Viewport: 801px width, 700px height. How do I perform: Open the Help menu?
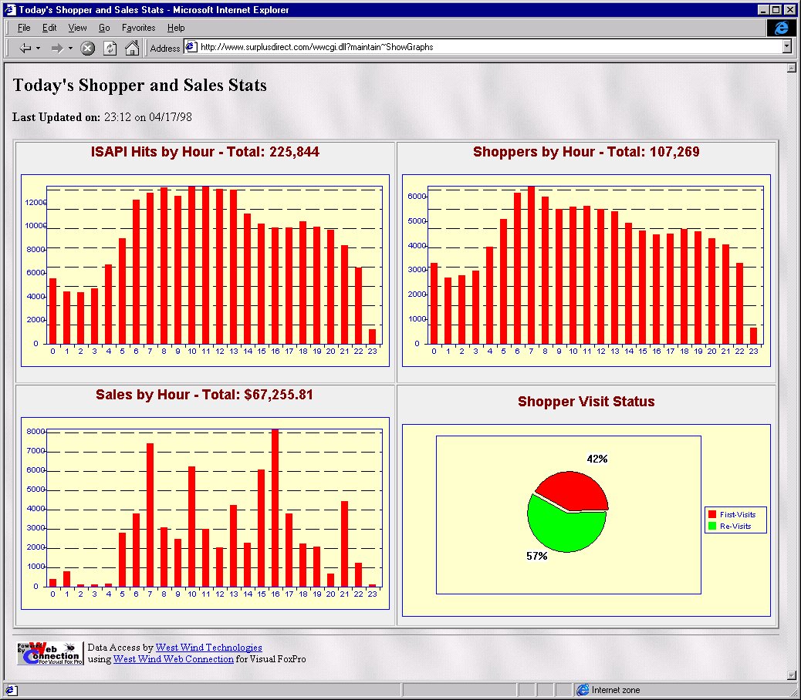point(176,28)
